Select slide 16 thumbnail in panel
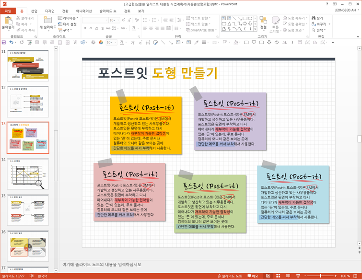This screenshot has width=362, height=279. click(28, 246)
